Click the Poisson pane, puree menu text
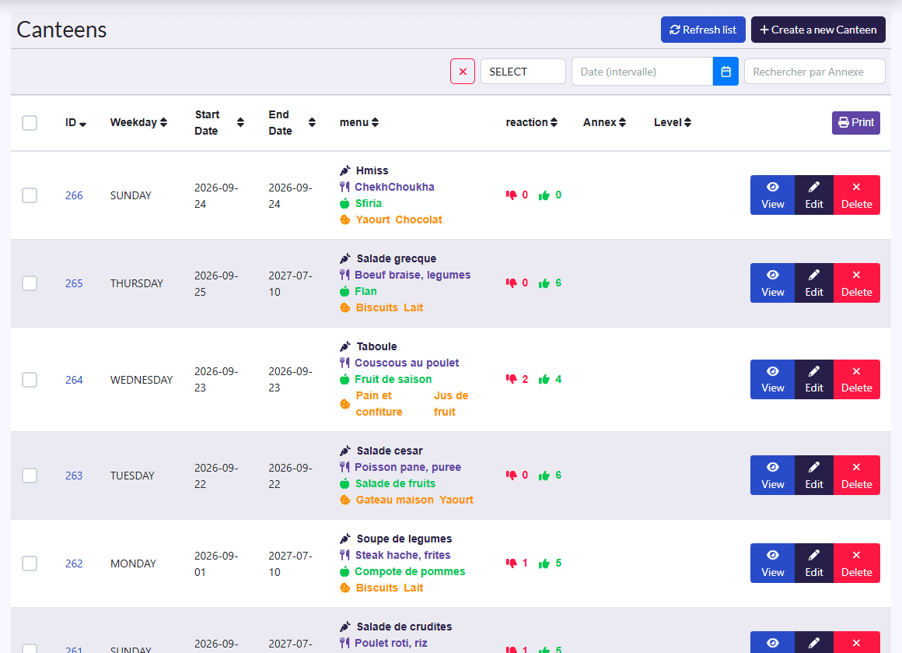 point(408,467)
